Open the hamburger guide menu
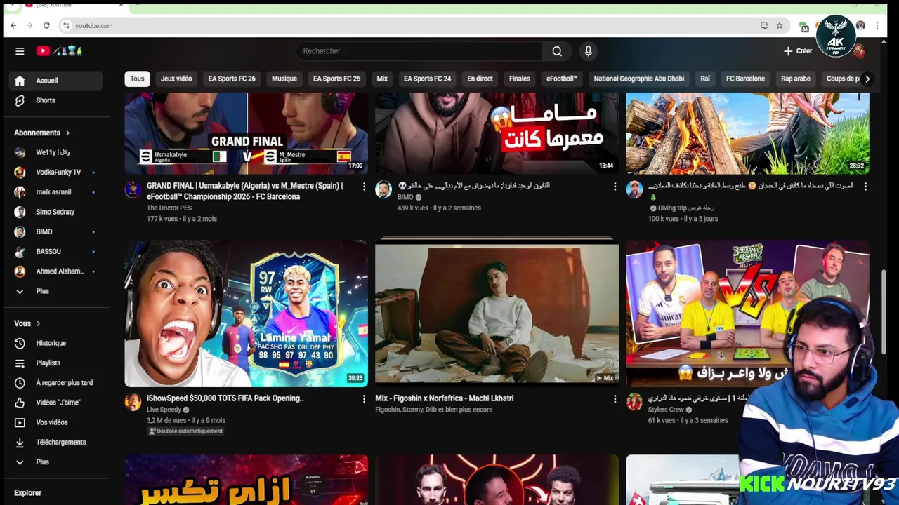The width and height of the screenshot is (899, 505). click(x=20, y=50)
